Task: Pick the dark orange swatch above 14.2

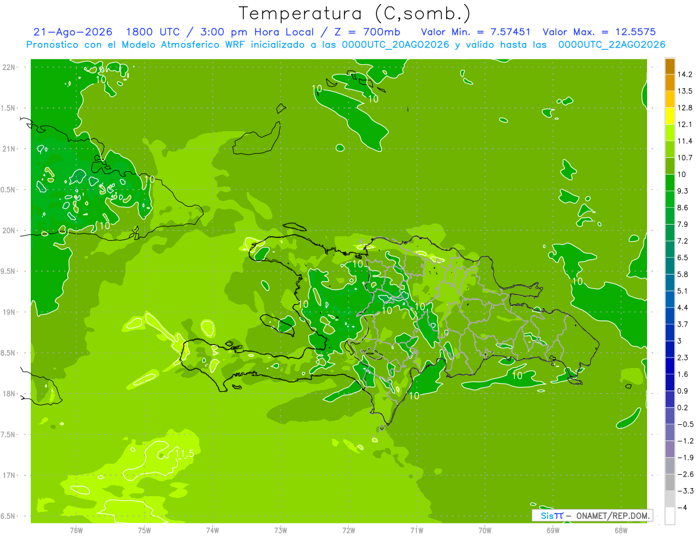Action: click(670, 66)
